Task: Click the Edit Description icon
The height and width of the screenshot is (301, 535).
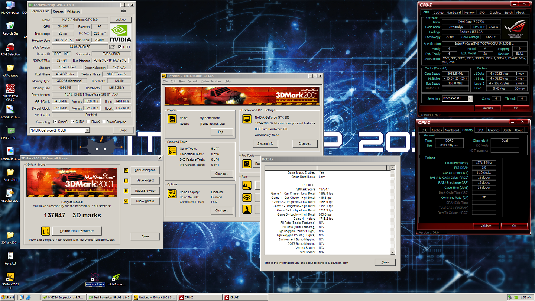Action: (126, 170)
